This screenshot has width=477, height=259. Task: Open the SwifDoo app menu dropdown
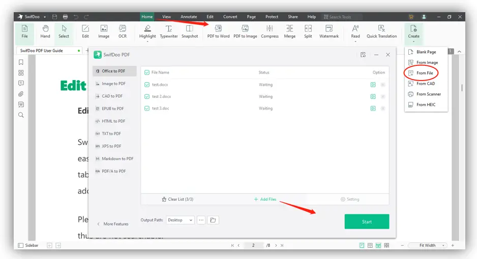coord(45,17)
